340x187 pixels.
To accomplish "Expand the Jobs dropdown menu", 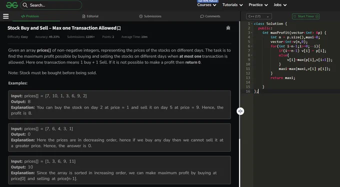I will (280, 5).
